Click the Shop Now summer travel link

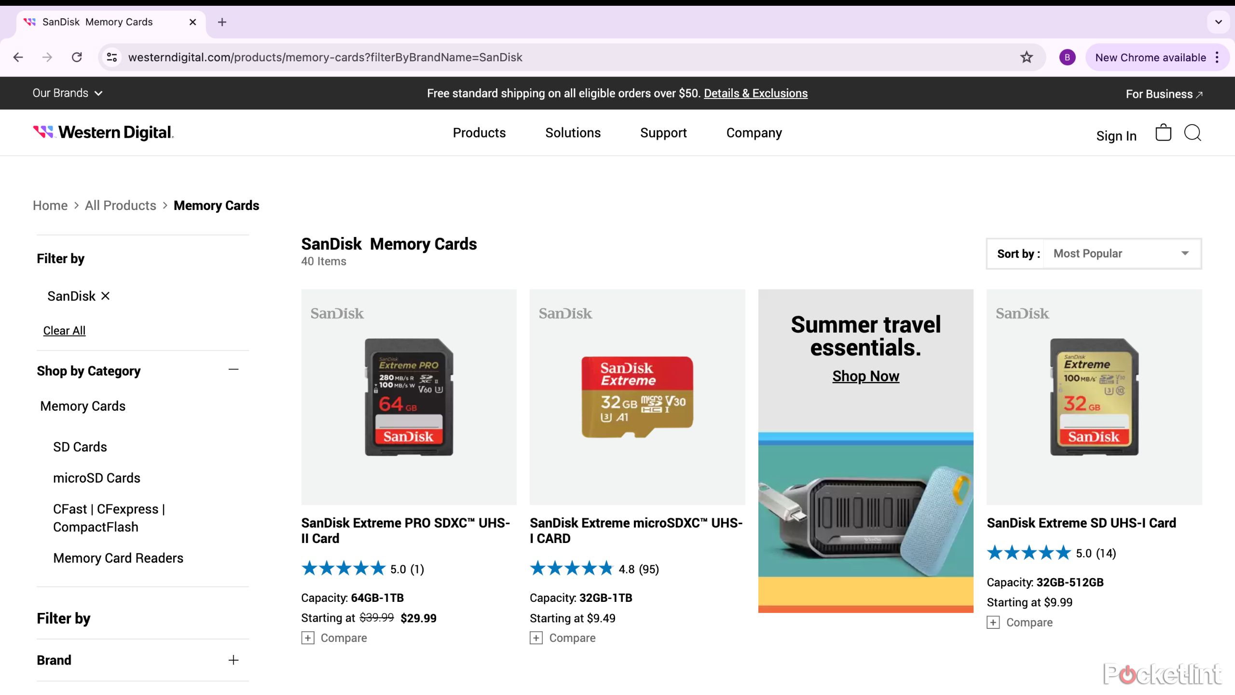pos(865,376)
